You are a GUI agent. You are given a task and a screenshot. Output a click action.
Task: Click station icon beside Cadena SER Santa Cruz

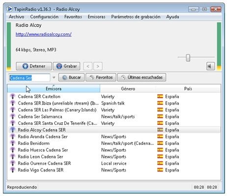(x=13, y=123)
